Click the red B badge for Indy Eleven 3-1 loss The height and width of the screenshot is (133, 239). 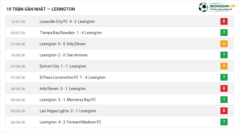224,88
